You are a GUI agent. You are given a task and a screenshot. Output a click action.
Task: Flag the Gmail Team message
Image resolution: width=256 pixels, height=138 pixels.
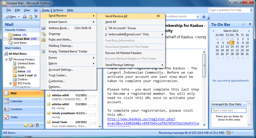point(95,124)
